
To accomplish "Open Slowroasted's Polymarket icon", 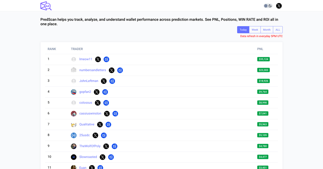I will tap(111, 157).
